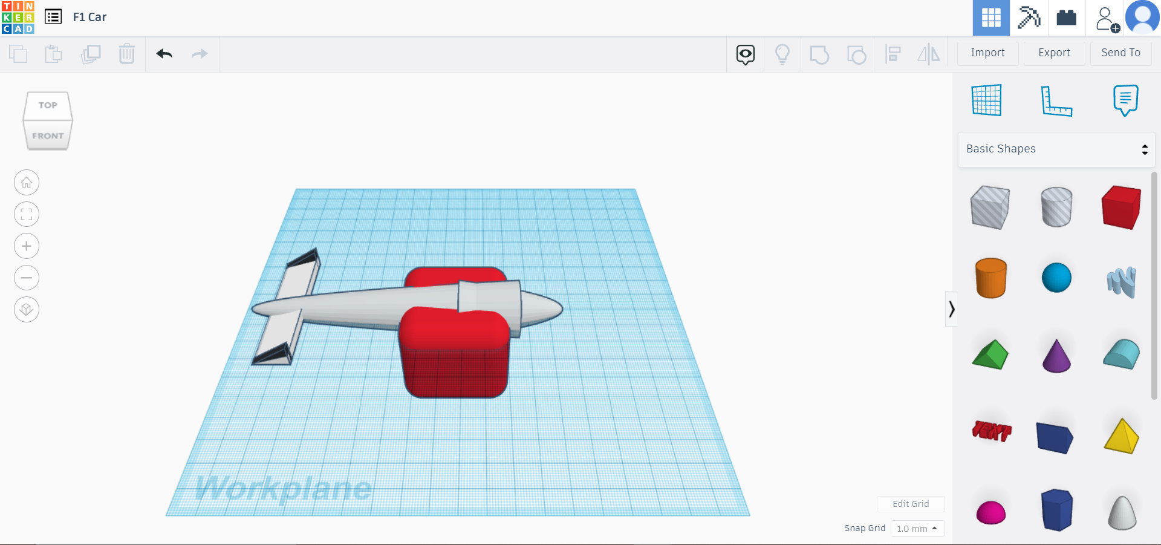Click the F1 Car design title
Viewport: 1161px width, 545px height.
pos(89,17)
